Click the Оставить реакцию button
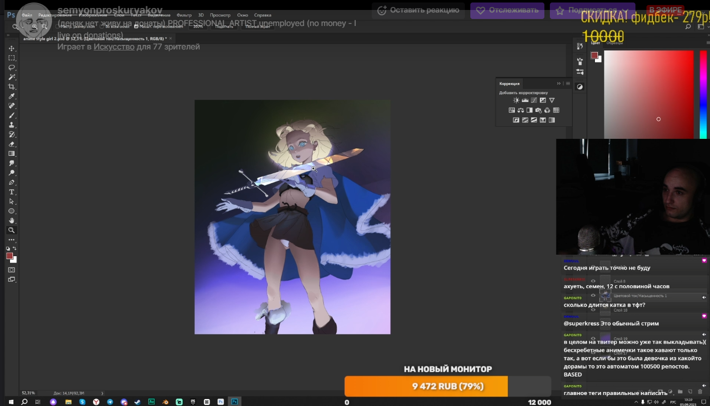The height and width of the screenshot is (406, 710). pyautogui.click(x=418, y=10)
